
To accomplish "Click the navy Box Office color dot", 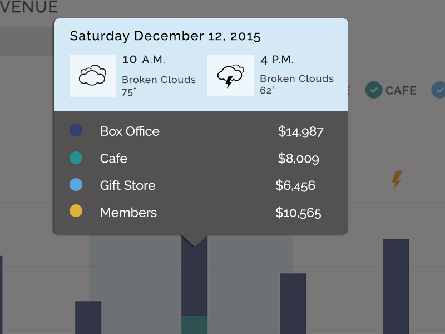I will pyautogui.click(x=76, y=131).
